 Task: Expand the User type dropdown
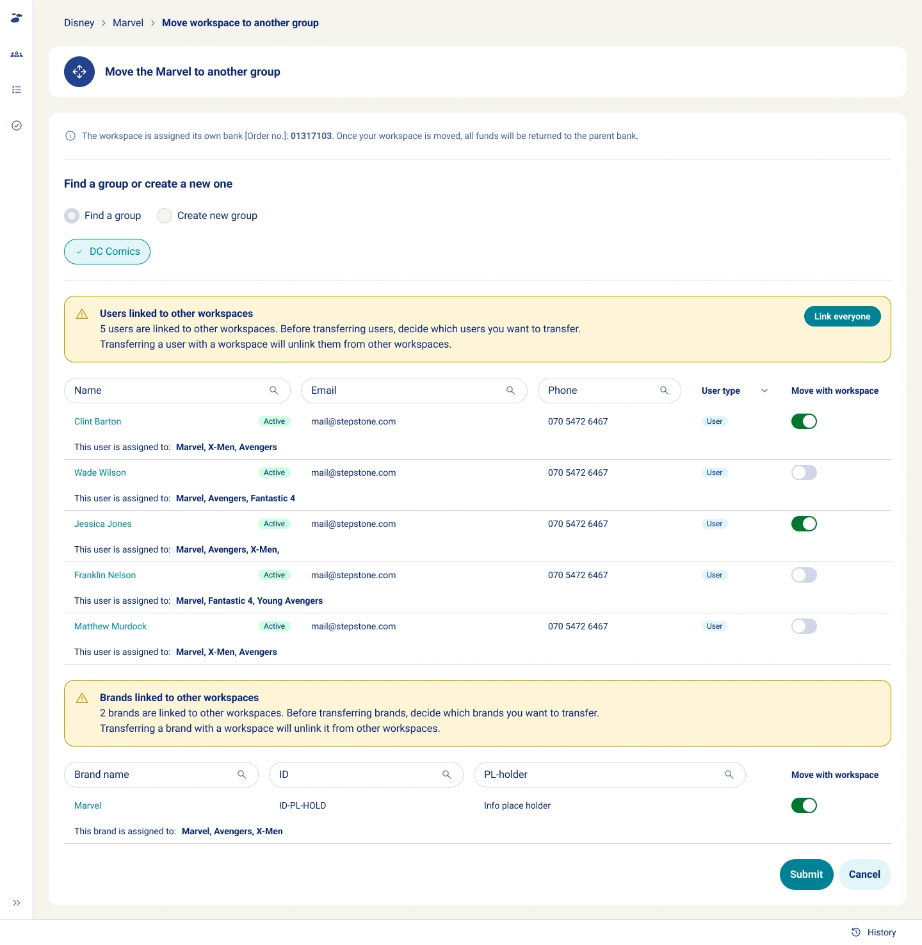coord(764,391)
